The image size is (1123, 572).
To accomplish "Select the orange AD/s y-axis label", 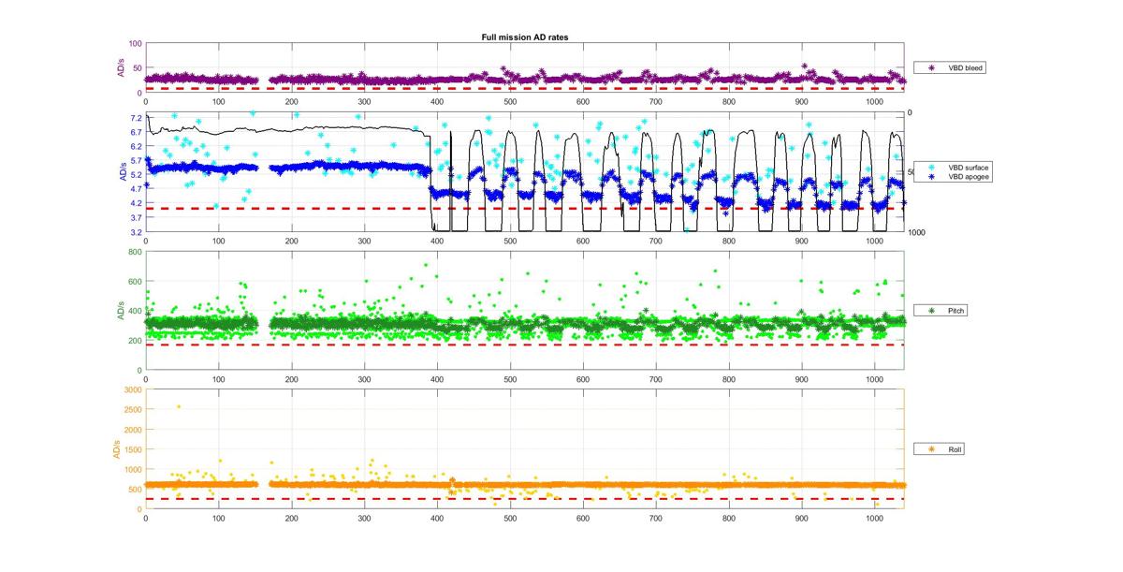I will tap(115, 449).
